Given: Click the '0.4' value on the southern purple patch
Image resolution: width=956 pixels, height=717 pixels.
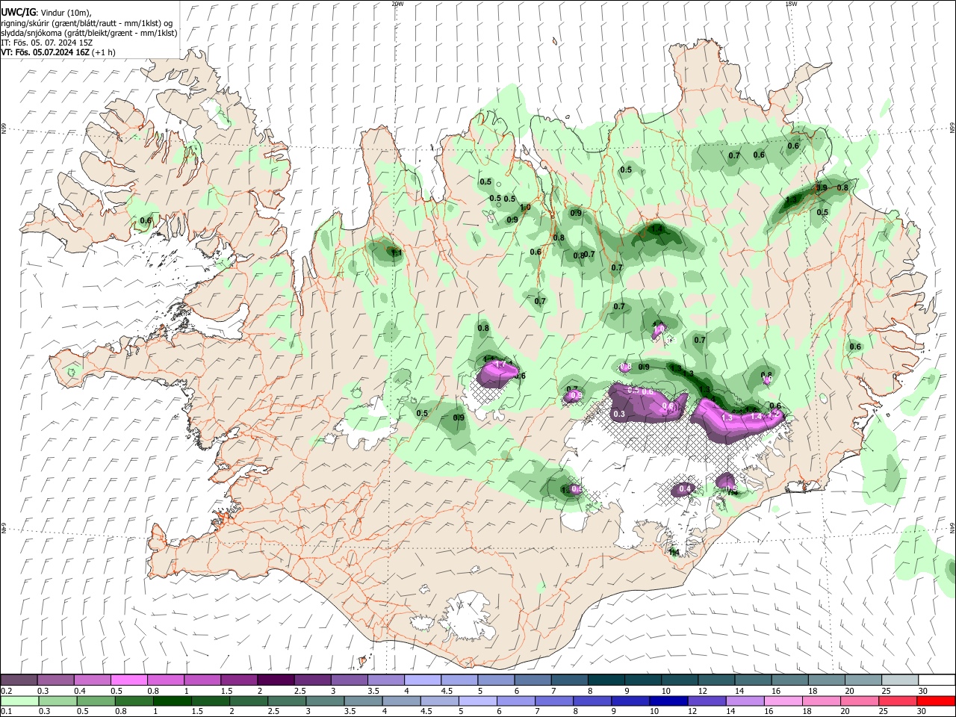Looking at the screenshot, I should click(x=686, y=489).
